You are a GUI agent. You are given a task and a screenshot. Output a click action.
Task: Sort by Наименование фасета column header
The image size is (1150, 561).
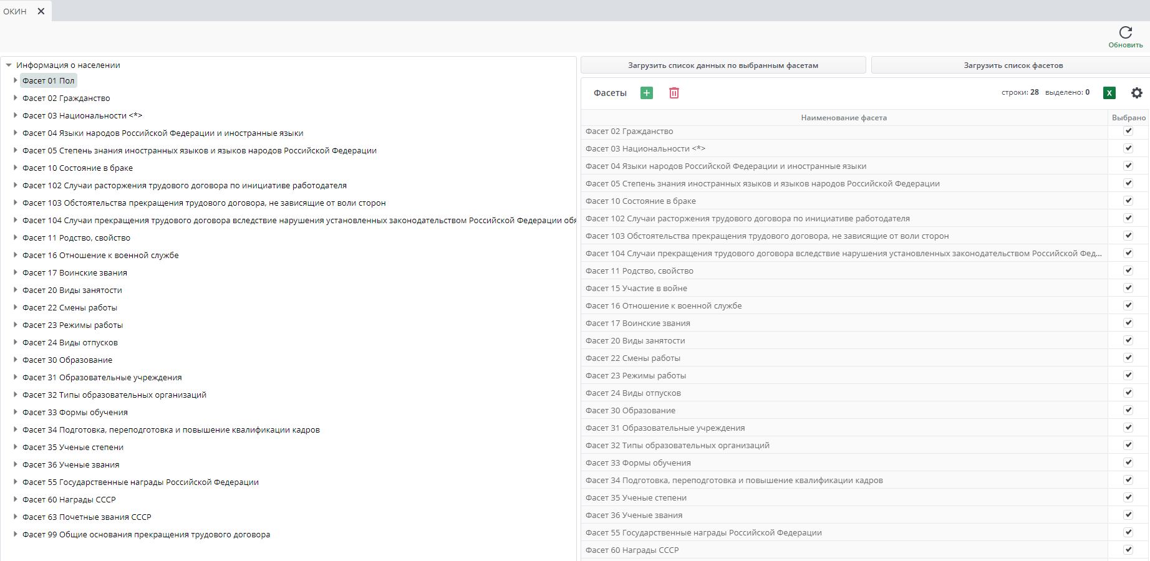pos(843,118)
